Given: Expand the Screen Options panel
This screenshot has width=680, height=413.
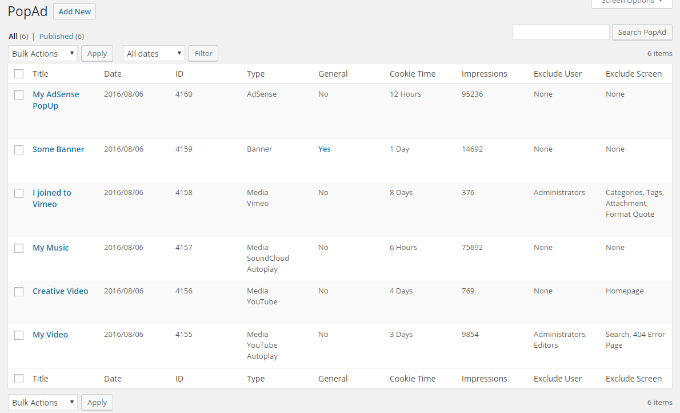Looking at the screenshot, I should click(x=631, y=2).
